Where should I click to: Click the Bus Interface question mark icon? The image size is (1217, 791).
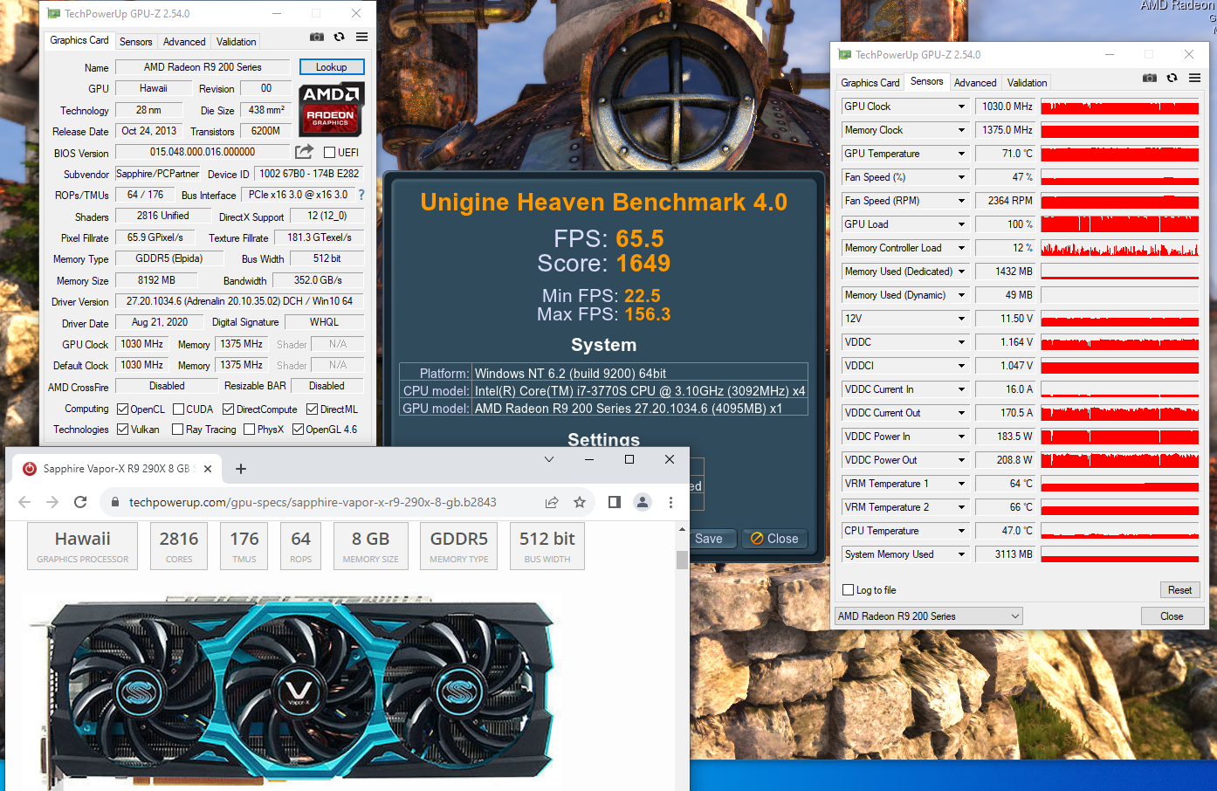point(361,195)
